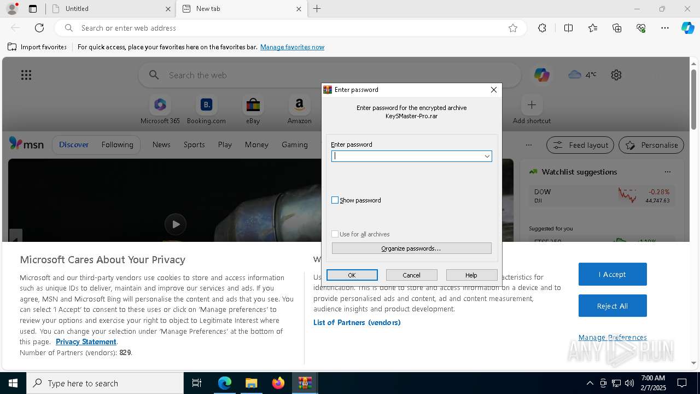700x394 pixels.
Task: Focus the Search or enter web address bar
Action: (290, 28)
